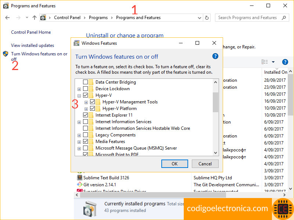This screenshot has width=294, height=220.
Task: Uncheck the Internet Explorer 11 checkbox
Action: (x=85, y=115)
